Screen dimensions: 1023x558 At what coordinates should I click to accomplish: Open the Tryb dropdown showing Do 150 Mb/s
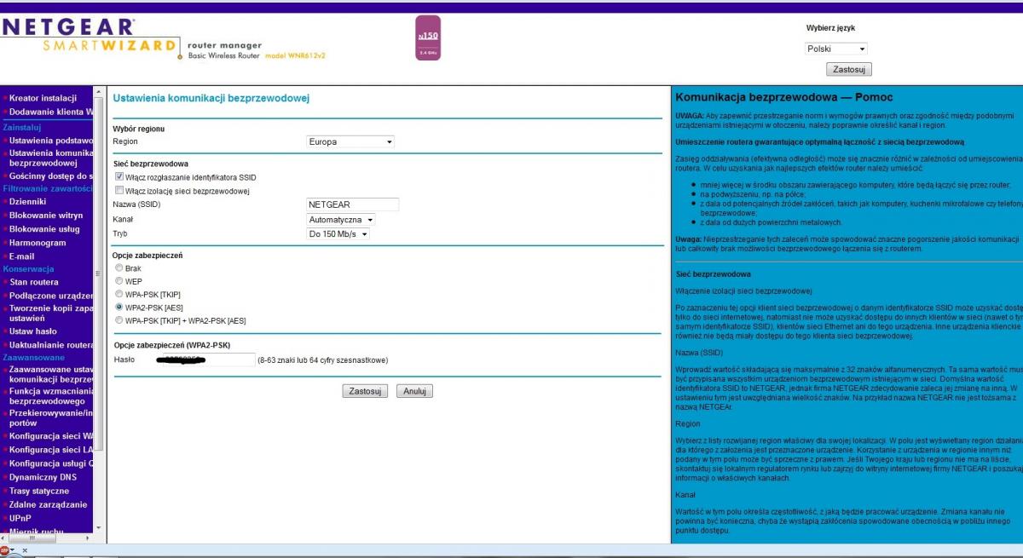(x=338, y=233)
